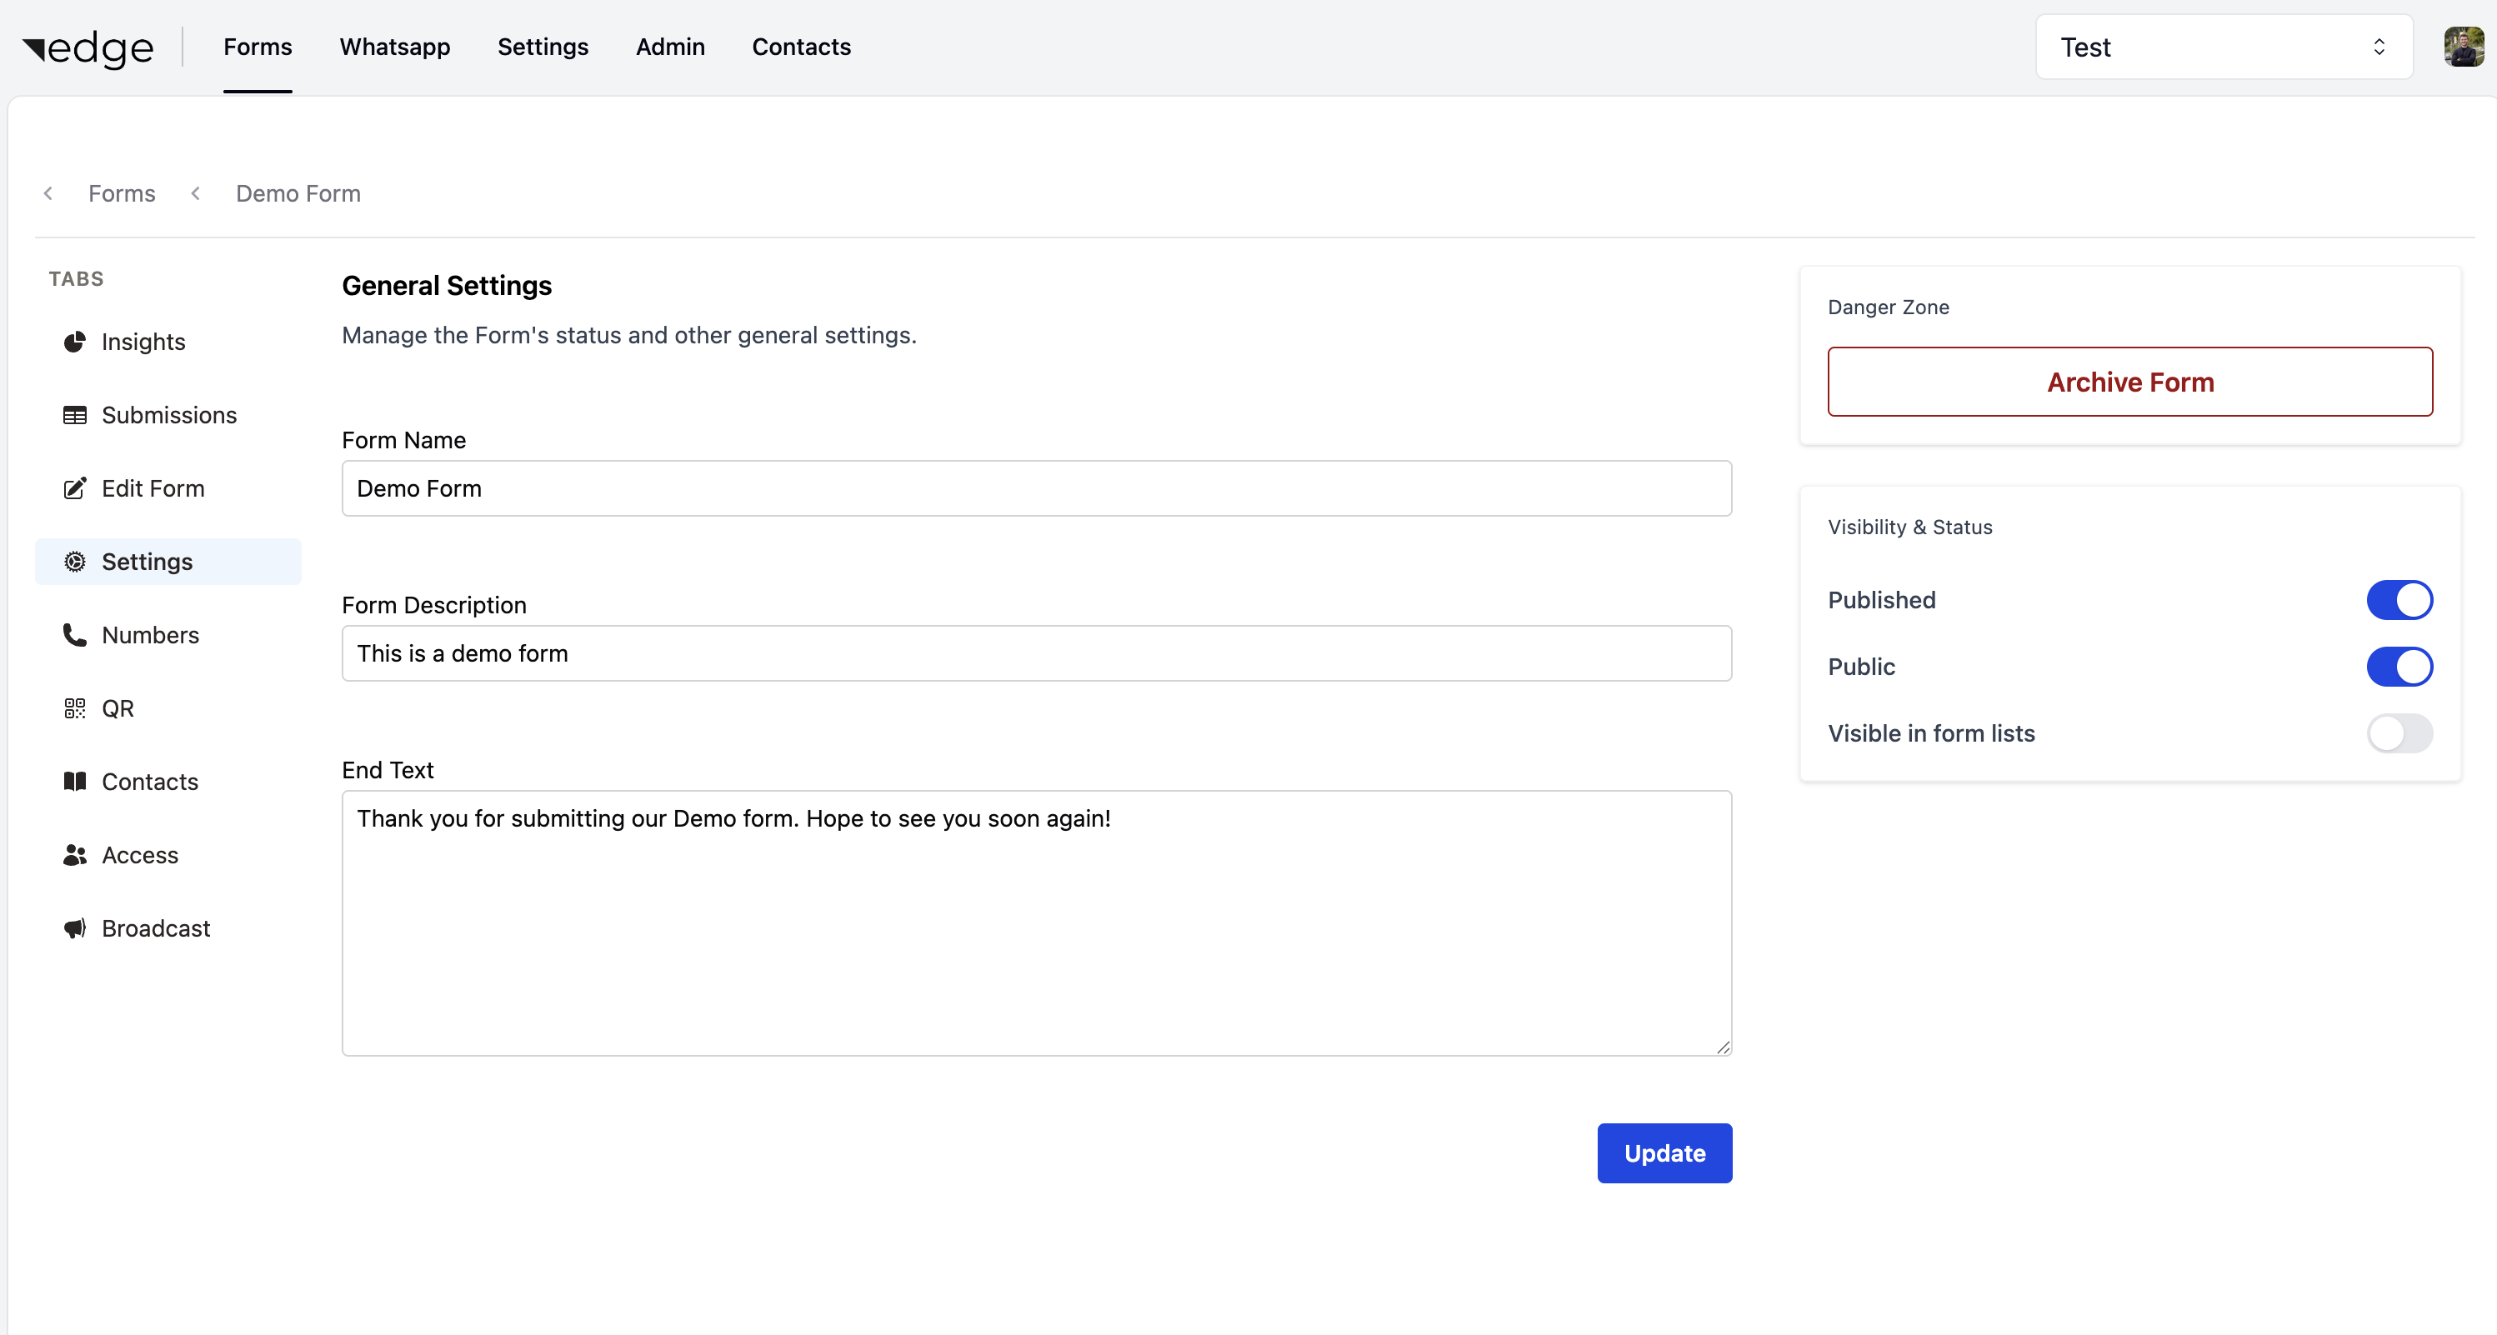Click the Update button
Screen dimensions: 2497x1335
[x=1664, y=1153]
